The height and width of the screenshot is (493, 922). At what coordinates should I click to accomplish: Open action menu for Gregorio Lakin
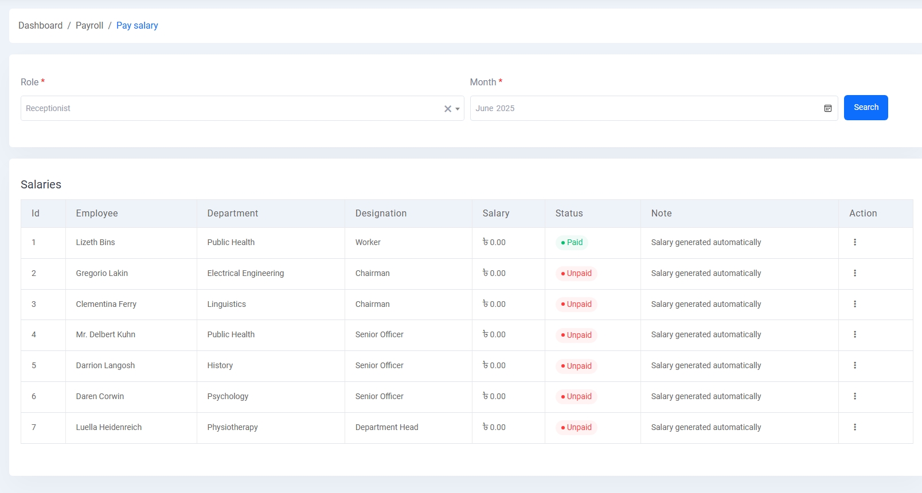coord(854,273)
